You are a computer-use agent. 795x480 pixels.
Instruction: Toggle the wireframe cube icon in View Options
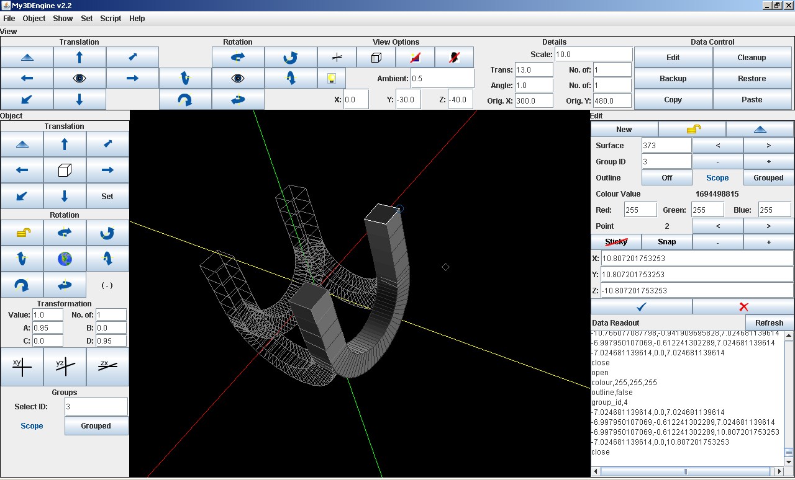click(x=376, y=57)
